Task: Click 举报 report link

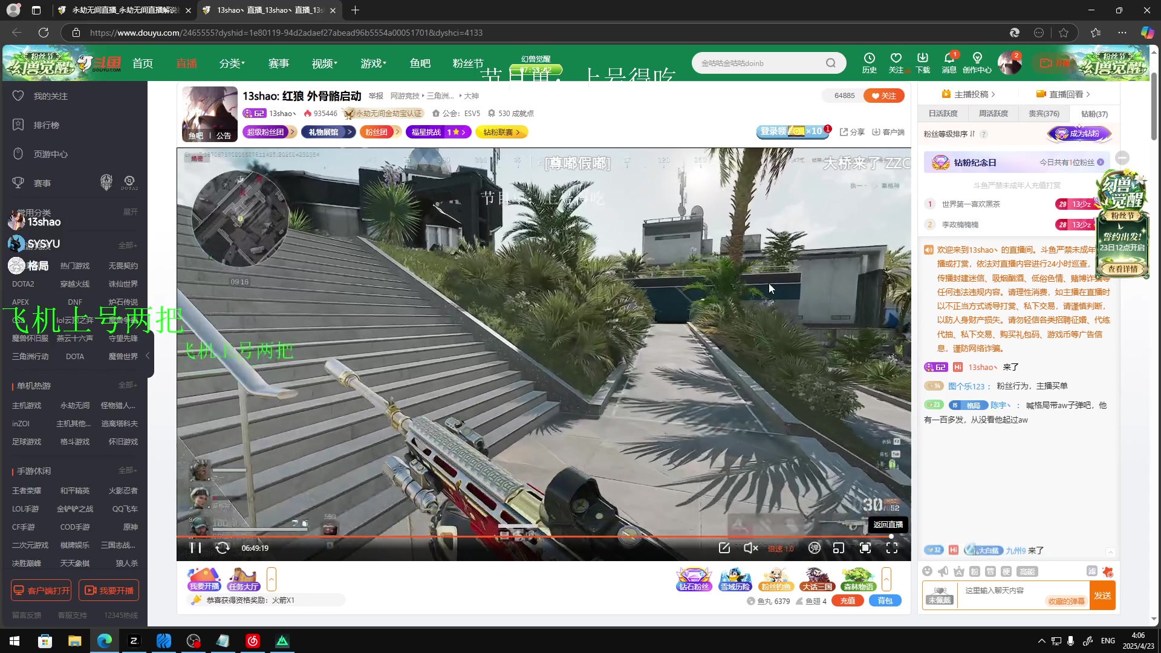Action: coord(376,96)
